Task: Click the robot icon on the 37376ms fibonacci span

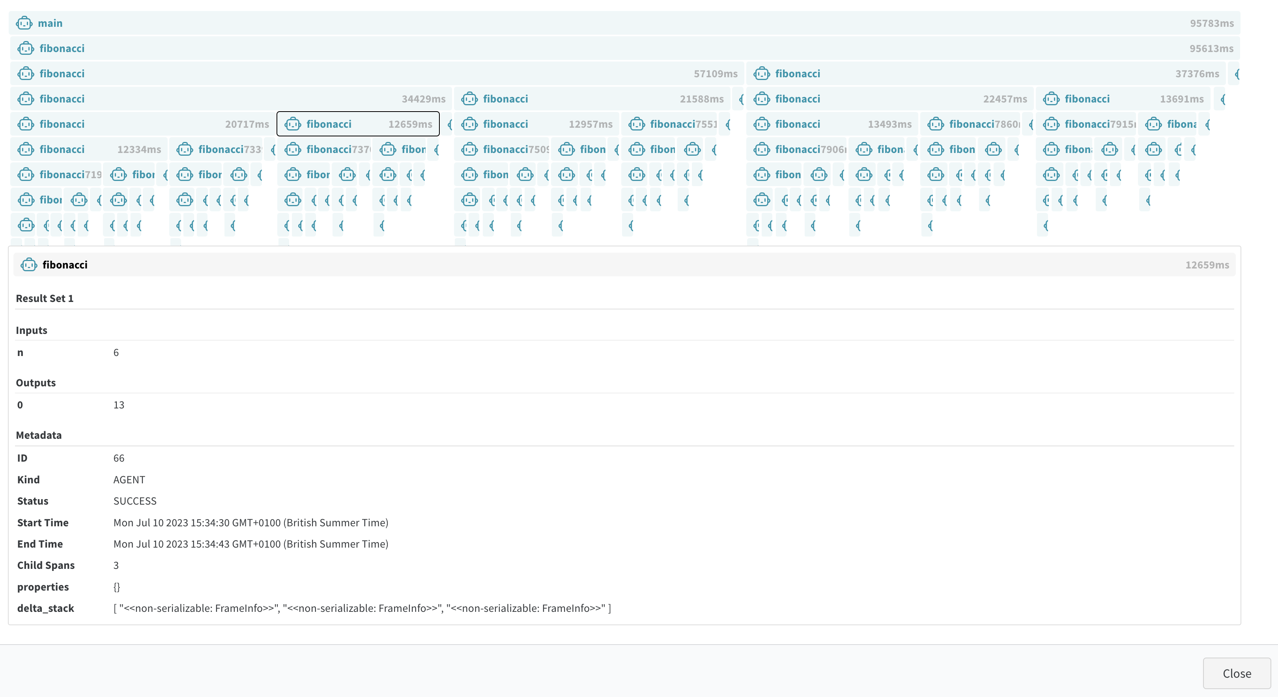Action: (762, 73)
